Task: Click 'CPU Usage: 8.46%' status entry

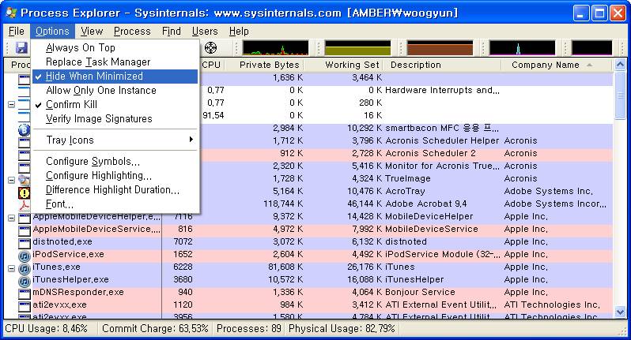Action: click(x=47, y=329)
